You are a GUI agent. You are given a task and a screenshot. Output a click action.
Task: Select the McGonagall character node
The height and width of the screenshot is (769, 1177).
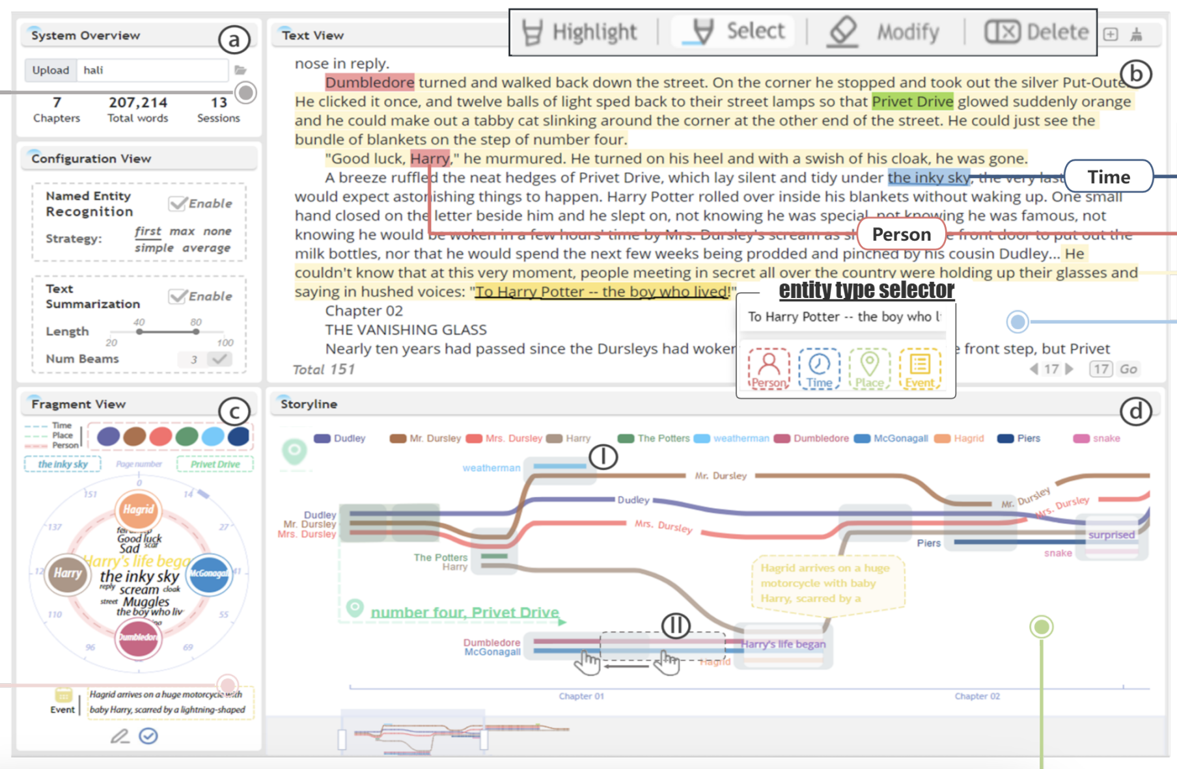click(209, 574)
